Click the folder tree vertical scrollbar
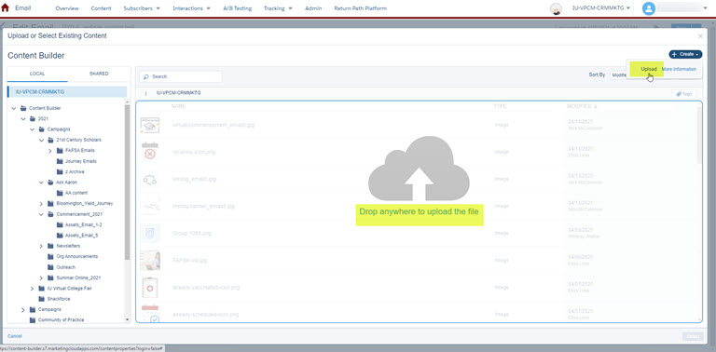Viewport: 716px width, 352px height. click(128, 182)
